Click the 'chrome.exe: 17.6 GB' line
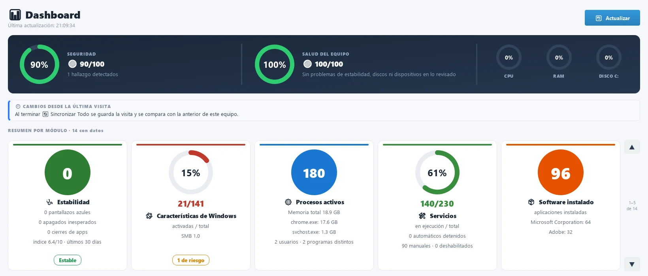Viewport: 648px width, 276px height. pyautogui.click(x=314, y=222)
